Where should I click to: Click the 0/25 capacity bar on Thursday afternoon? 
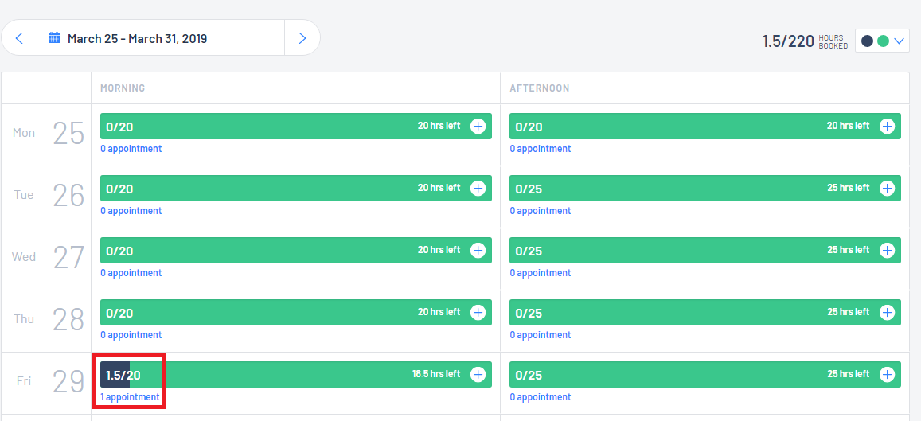point(704,313)
